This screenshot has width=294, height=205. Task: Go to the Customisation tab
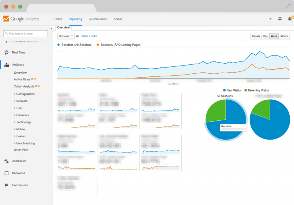(x=98, y=19)
